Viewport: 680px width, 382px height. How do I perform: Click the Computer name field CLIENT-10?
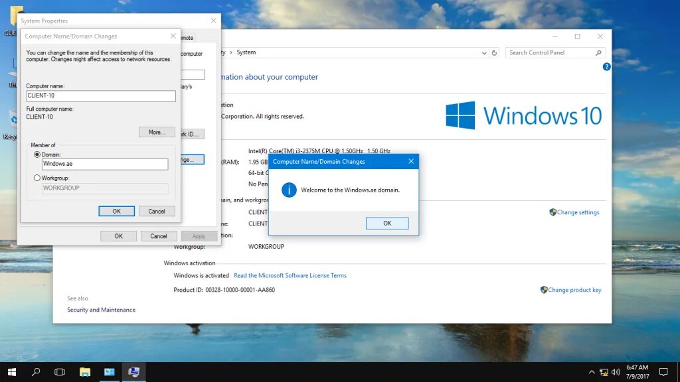(x=101, y=95)
